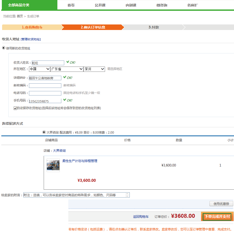Click 下单完成并支付 button

[x=217, y=216]
